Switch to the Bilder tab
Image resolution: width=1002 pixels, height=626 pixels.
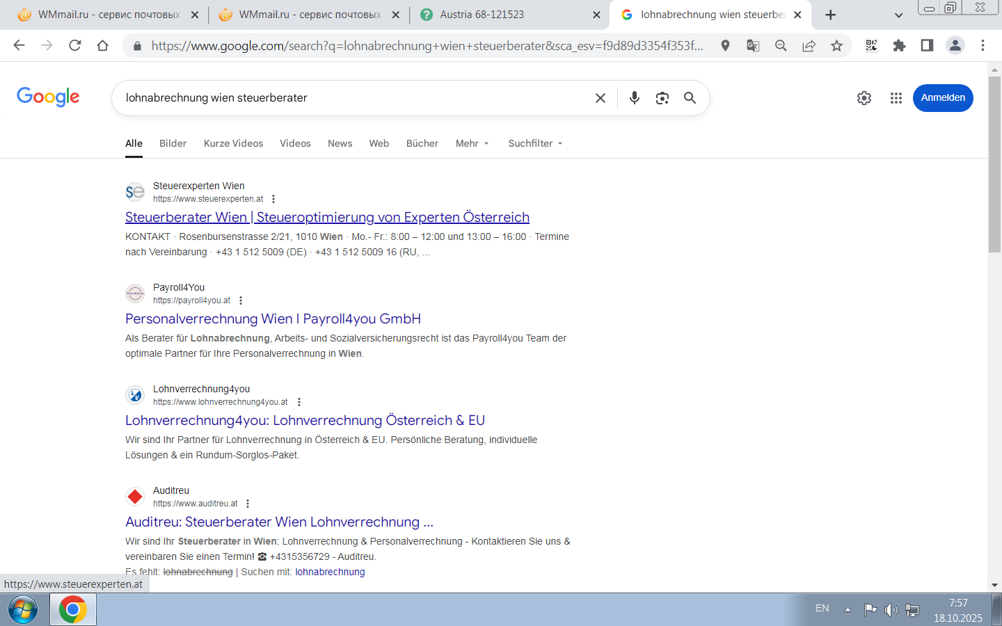pyautogui.click(x=173, y=143)
